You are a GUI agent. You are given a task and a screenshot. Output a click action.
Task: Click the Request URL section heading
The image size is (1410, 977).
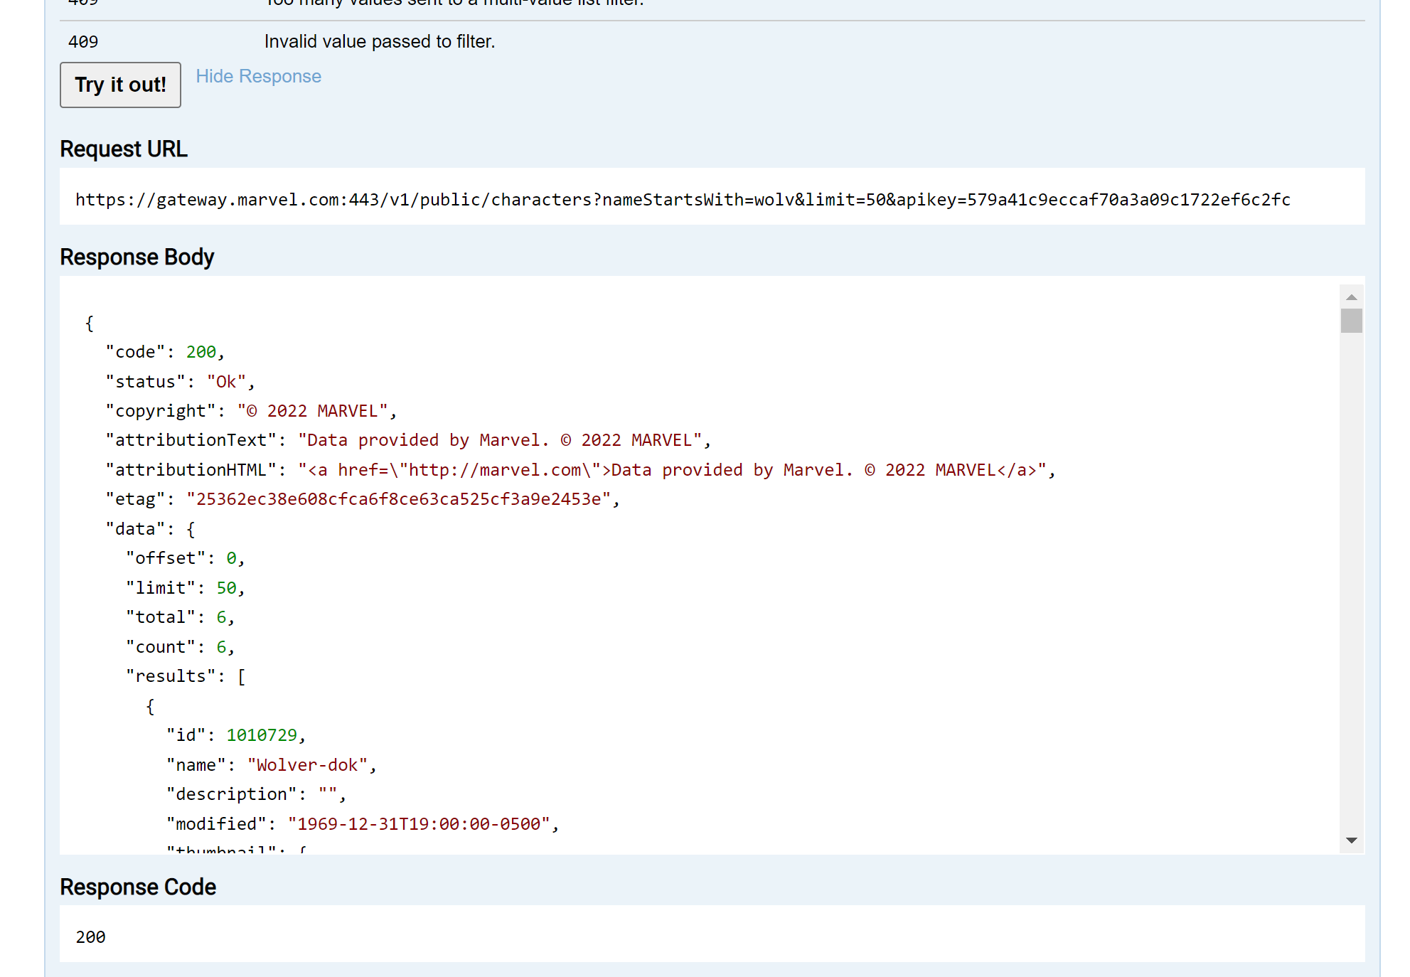point(123,149)
